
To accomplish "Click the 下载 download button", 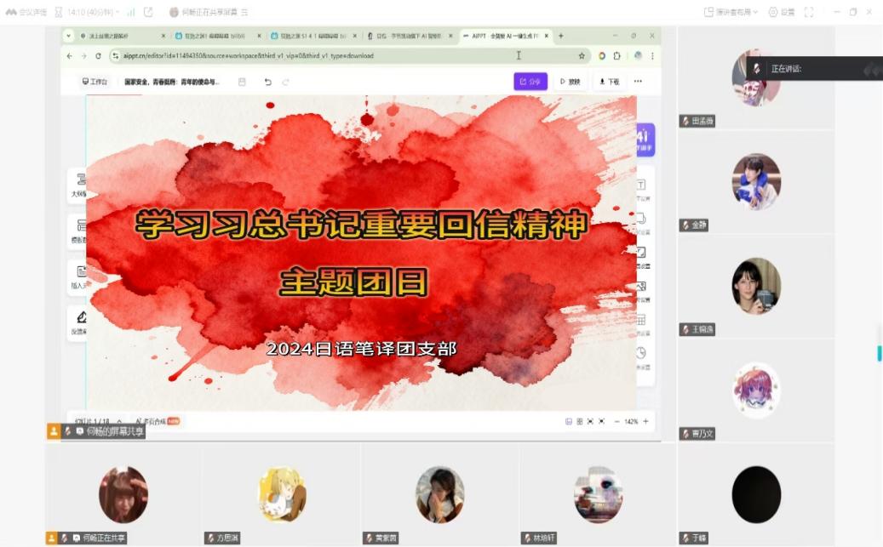I will tap(609, 82).
